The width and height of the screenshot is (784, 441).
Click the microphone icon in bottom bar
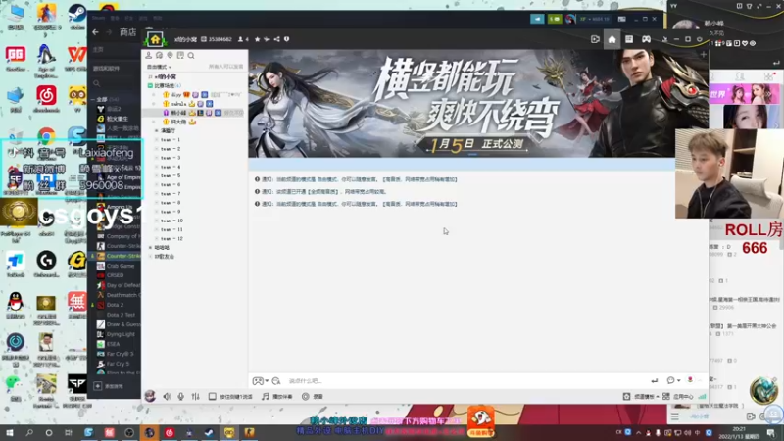click(181, 396)
